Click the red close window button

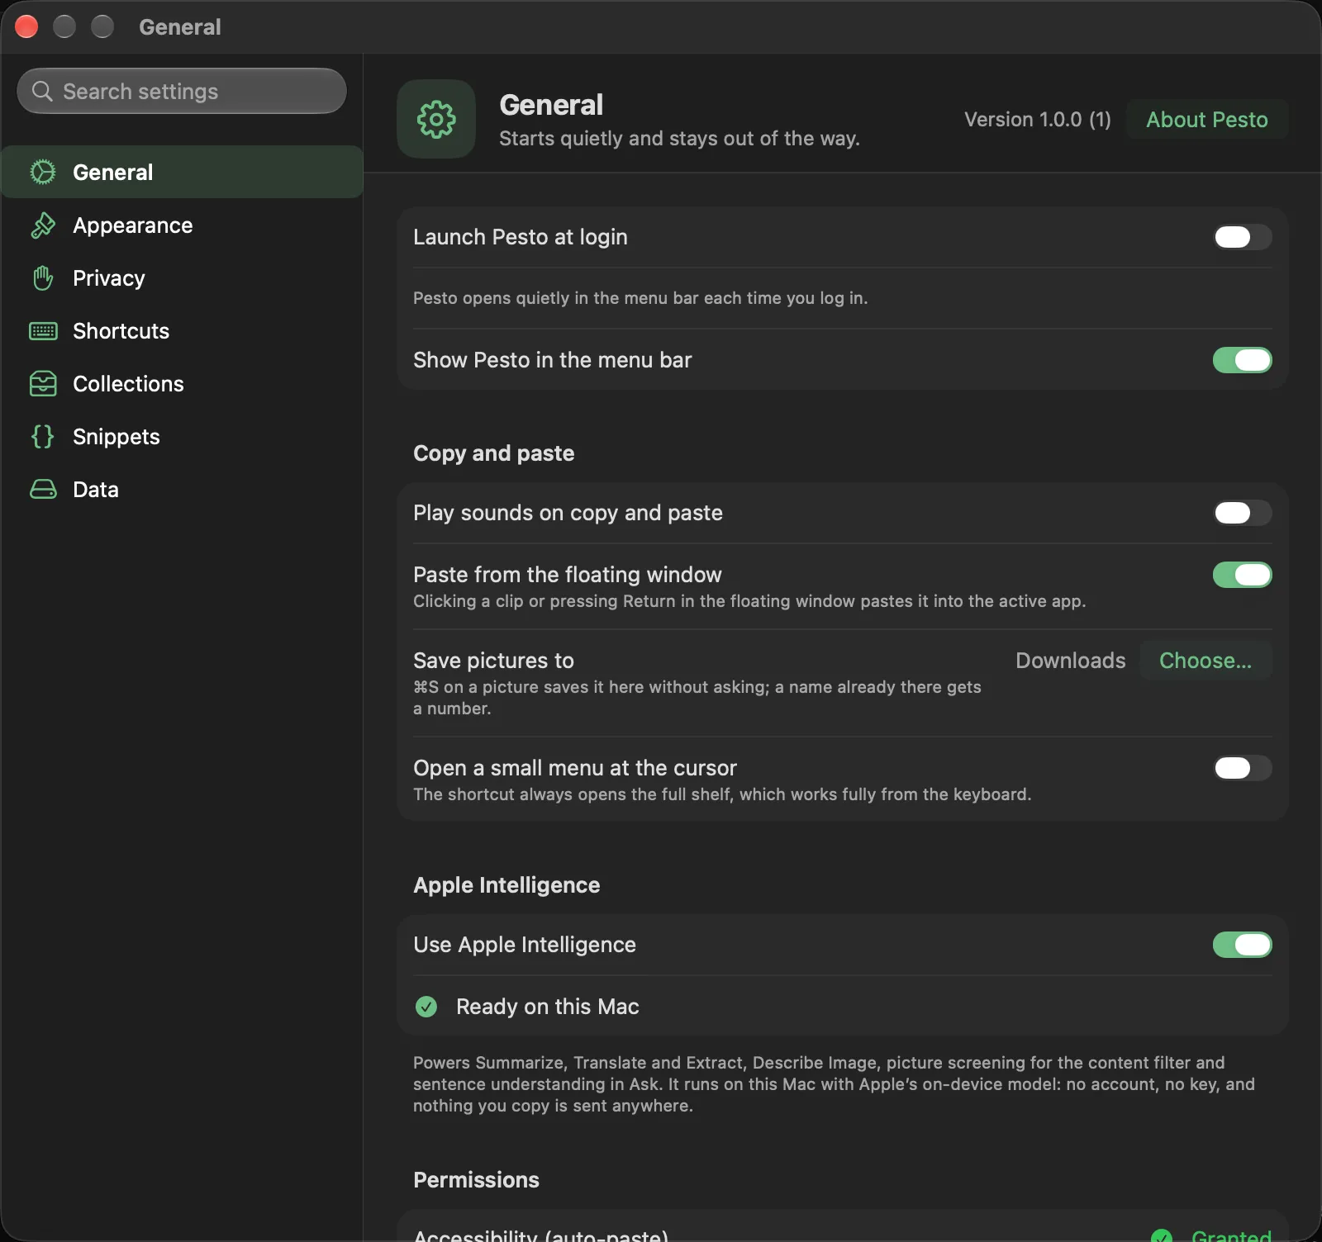[26, 26]
